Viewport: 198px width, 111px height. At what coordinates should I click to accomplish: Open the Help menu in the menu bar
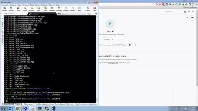pyautogui.click(x=57, y=5)
